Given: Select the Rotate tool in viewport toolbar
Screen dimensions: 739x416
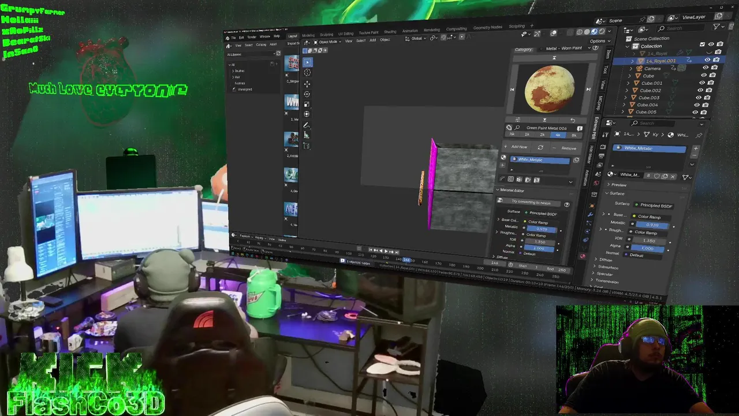Looking at the screenshot, I should [307, 94].
